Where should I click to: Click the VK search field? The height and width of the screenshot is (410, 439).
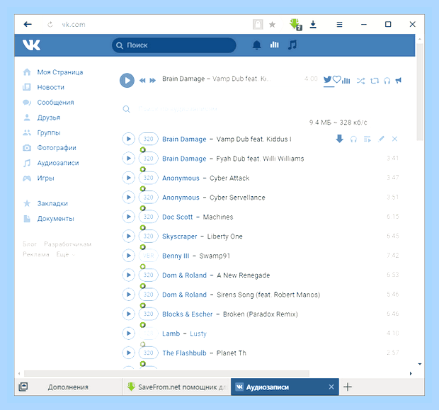pyautogui.click(x=174, y=45)
